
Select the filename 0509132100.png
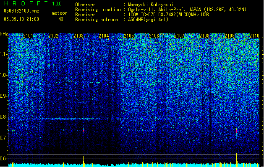click(21, 11)
